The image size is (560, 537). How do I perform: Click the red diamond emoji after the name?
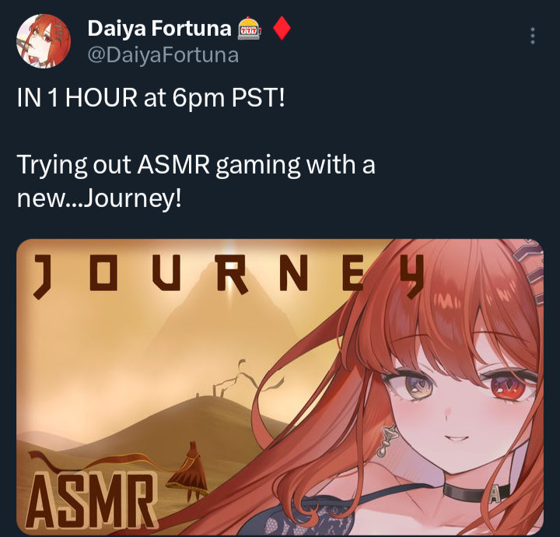(x=282, y=29)
